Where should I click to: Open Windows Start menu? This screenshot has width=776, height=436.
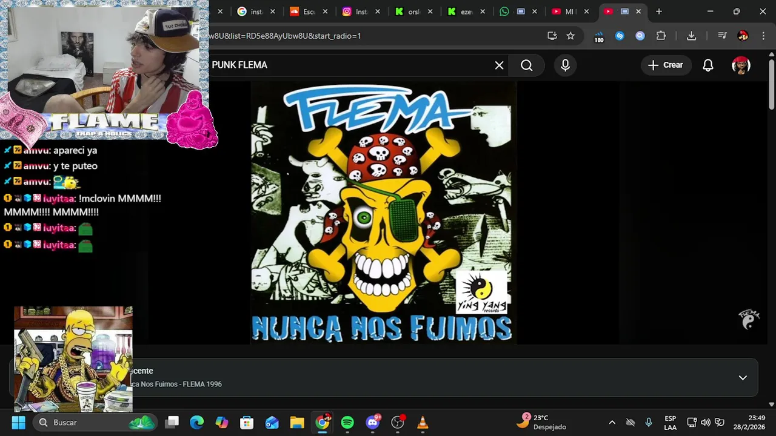[x=18, y=422]
